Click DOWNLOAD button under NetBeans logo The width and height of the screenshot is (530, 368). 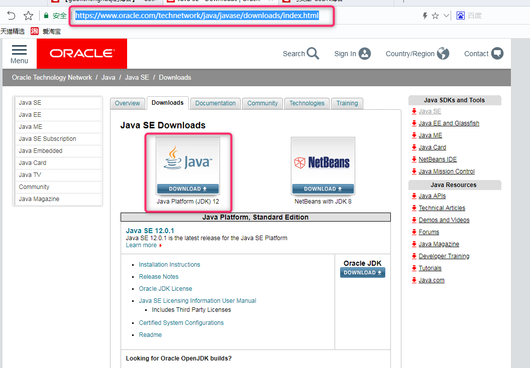coord(323,189)
